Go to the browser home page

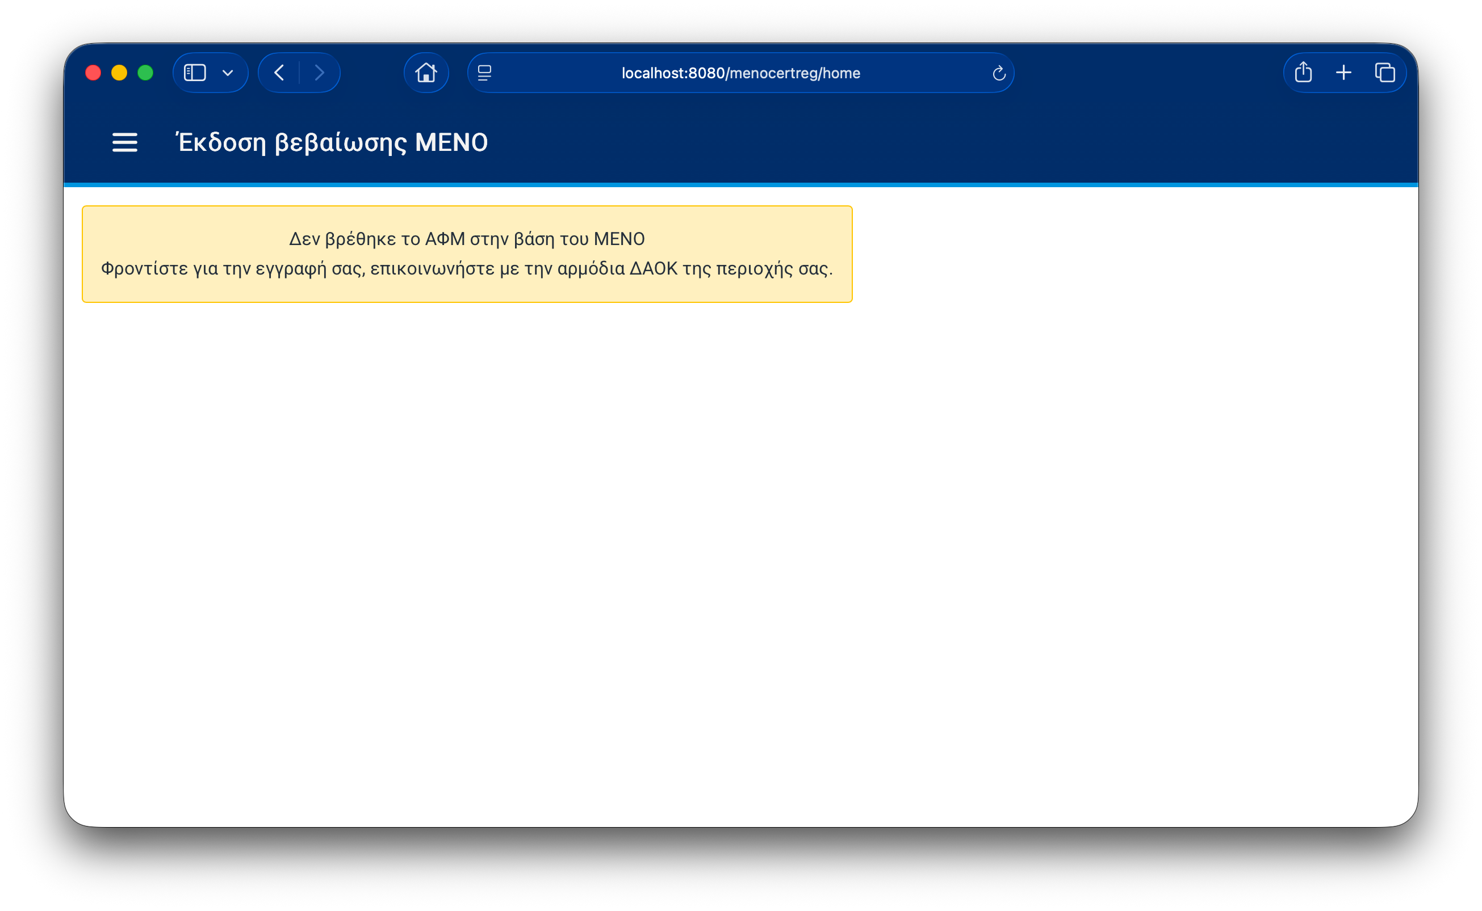point(426,73)
